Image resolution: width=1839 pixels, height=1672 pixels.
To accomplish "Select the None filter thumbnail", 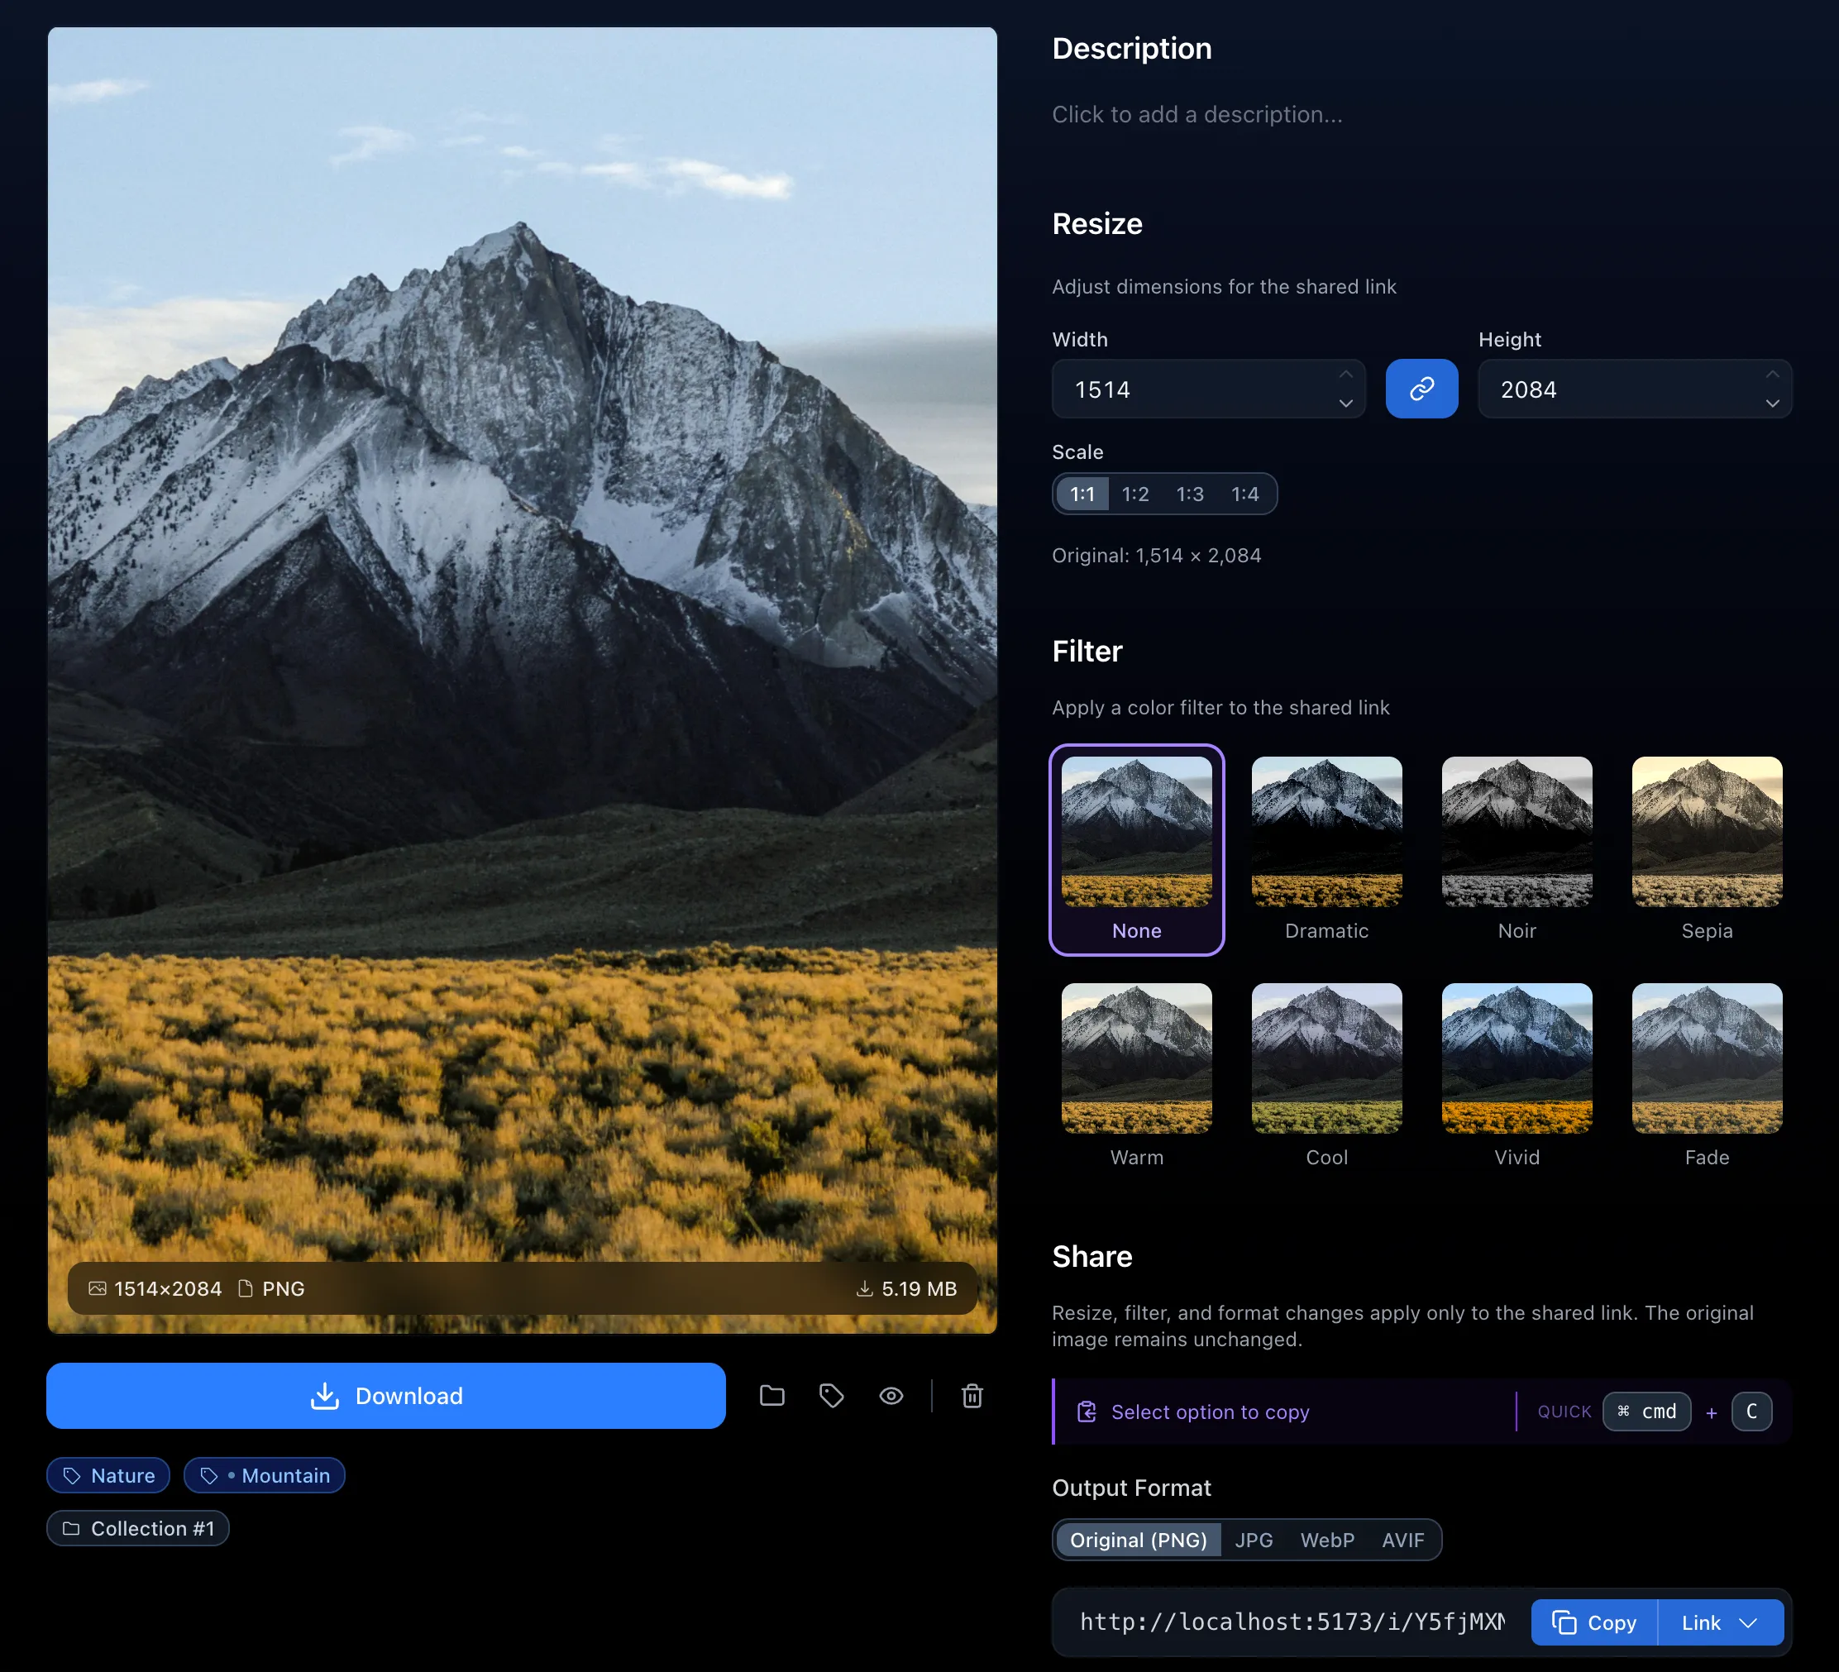I will point(1137,850).
